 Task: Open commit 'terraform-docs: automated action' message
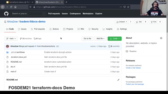[58, 62]
